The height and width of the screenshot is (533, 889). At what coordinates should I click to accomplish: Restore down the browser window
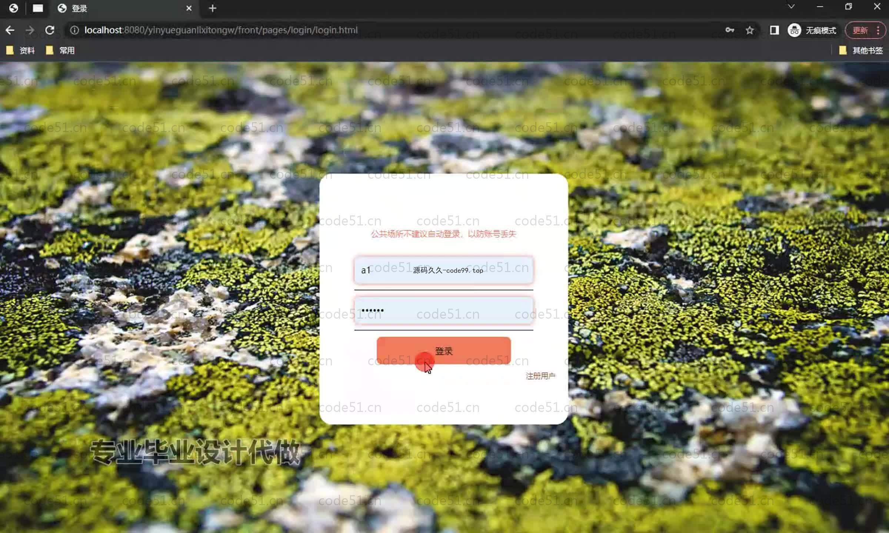click(x=848, y=7)
